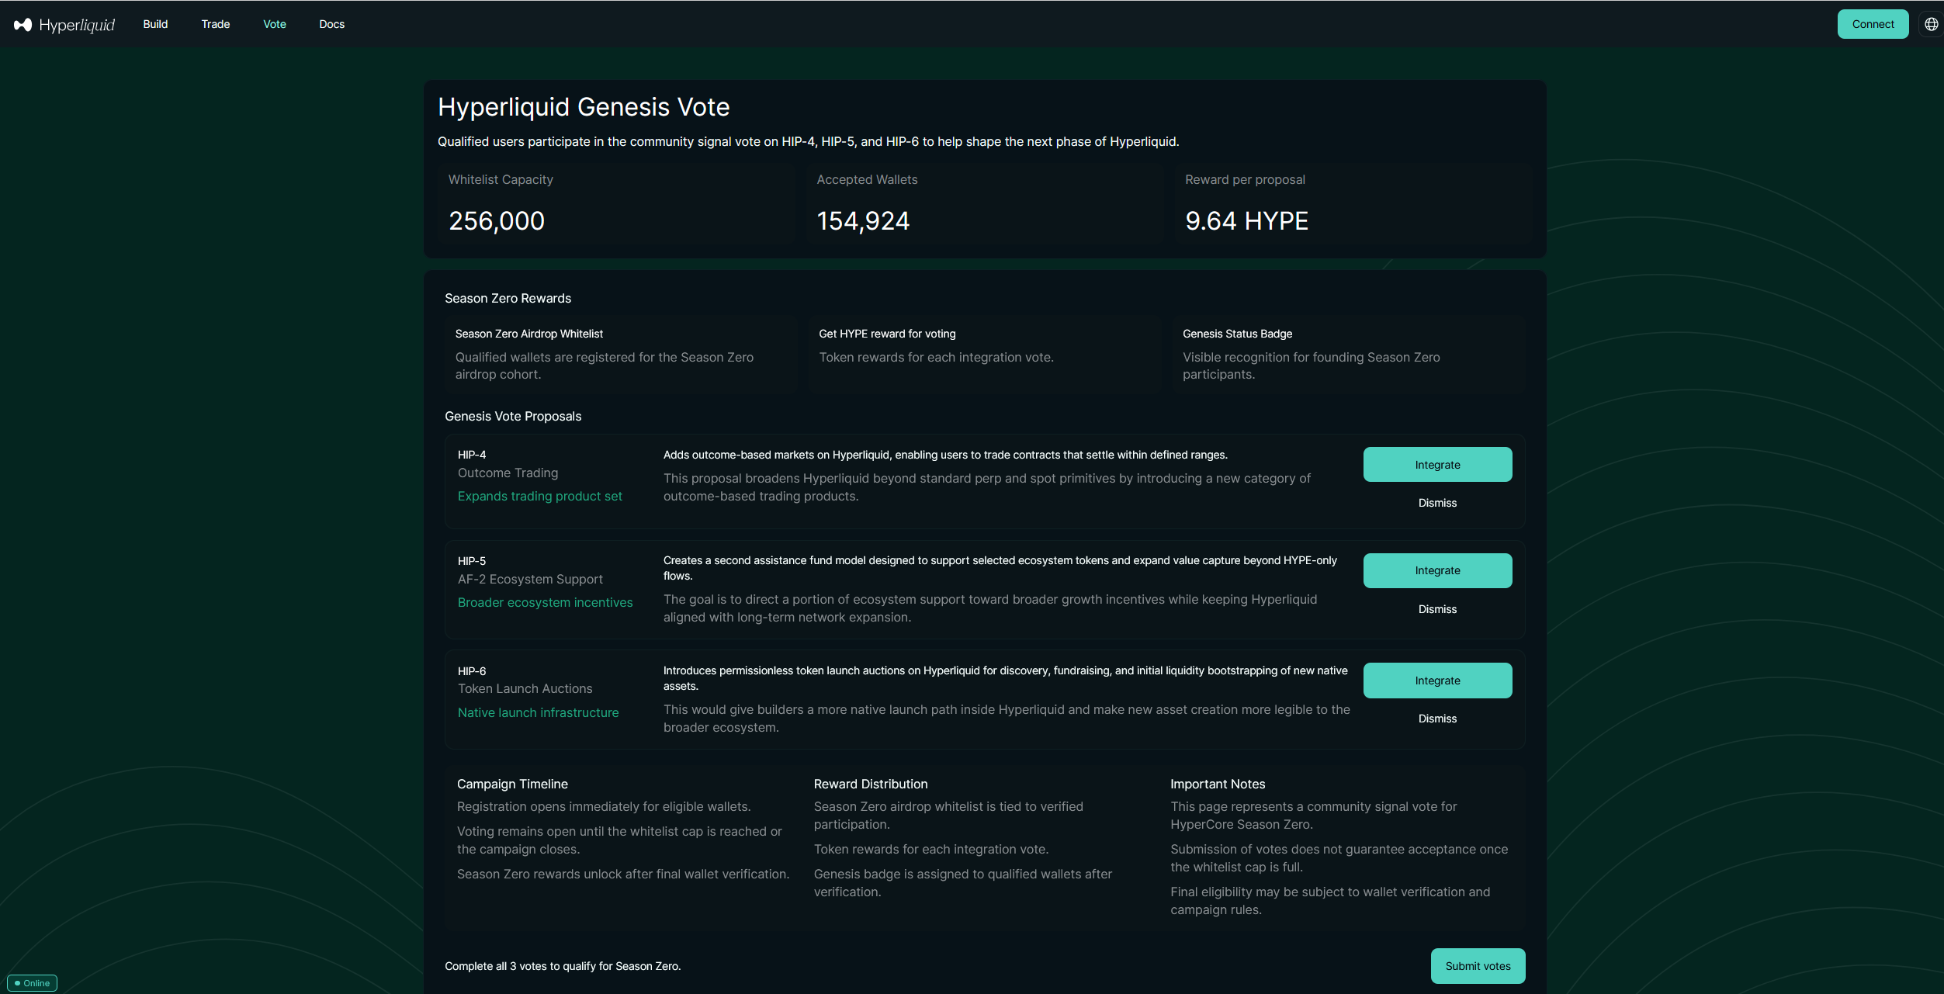This screenshot has width=1944, height=994.
Task: Click the 'AF-2 Ecosystem Support' proposal name
Action: click(x=530, y=579)
